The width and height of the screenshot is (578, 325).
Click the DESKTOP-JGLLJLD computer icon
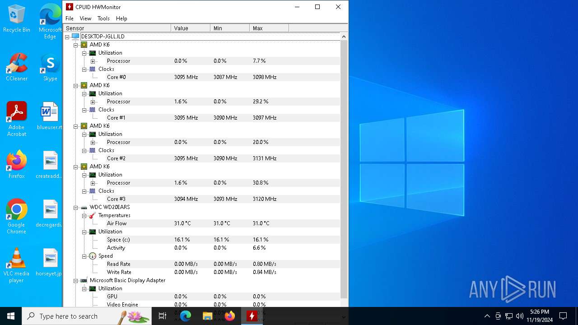click(75, 37)
